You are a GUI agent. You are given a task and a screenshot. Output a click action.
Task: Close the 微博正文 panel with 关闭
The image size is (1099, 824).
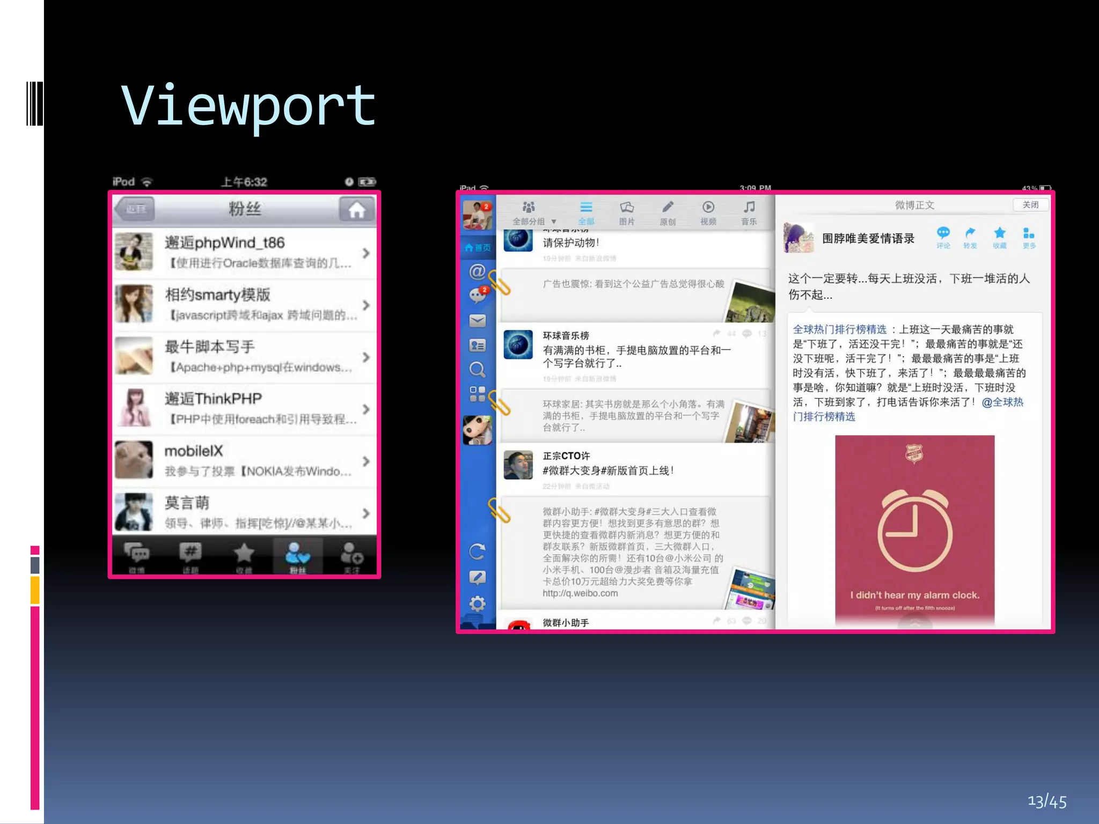(x=1030, y=204)
